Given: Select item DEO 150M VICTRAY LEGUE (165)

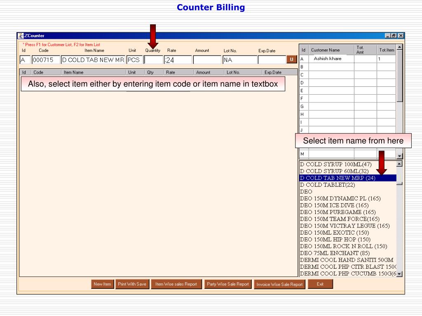Looking at the screenshot, I should click(348, 226).
